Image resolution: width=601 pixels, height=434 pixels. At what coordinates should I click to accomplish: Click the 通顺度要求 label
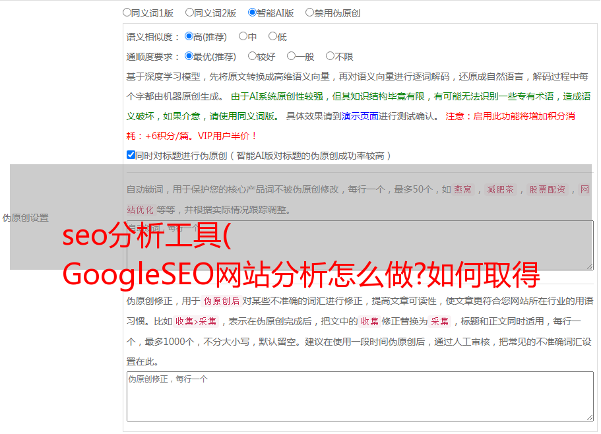click(153, 57)
